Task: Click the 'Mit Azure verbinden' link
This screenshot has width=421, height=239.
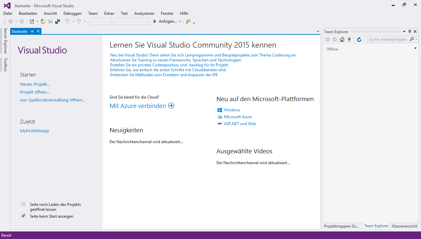Action: pos(138,106)
